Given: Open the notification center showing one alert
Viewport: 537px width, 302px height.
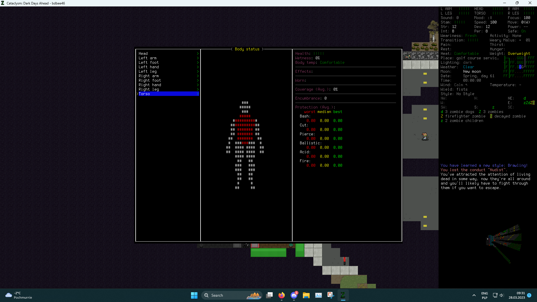Looking at the screenshot, I should click(529, 295).
